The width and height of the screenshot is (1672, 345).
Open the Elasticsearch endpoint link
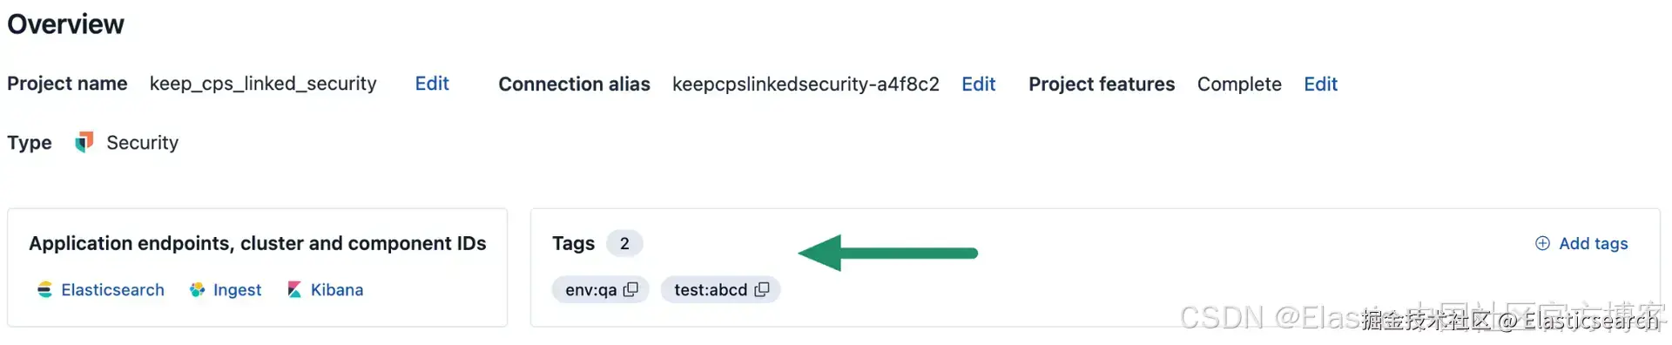click(x=112, y=290)
